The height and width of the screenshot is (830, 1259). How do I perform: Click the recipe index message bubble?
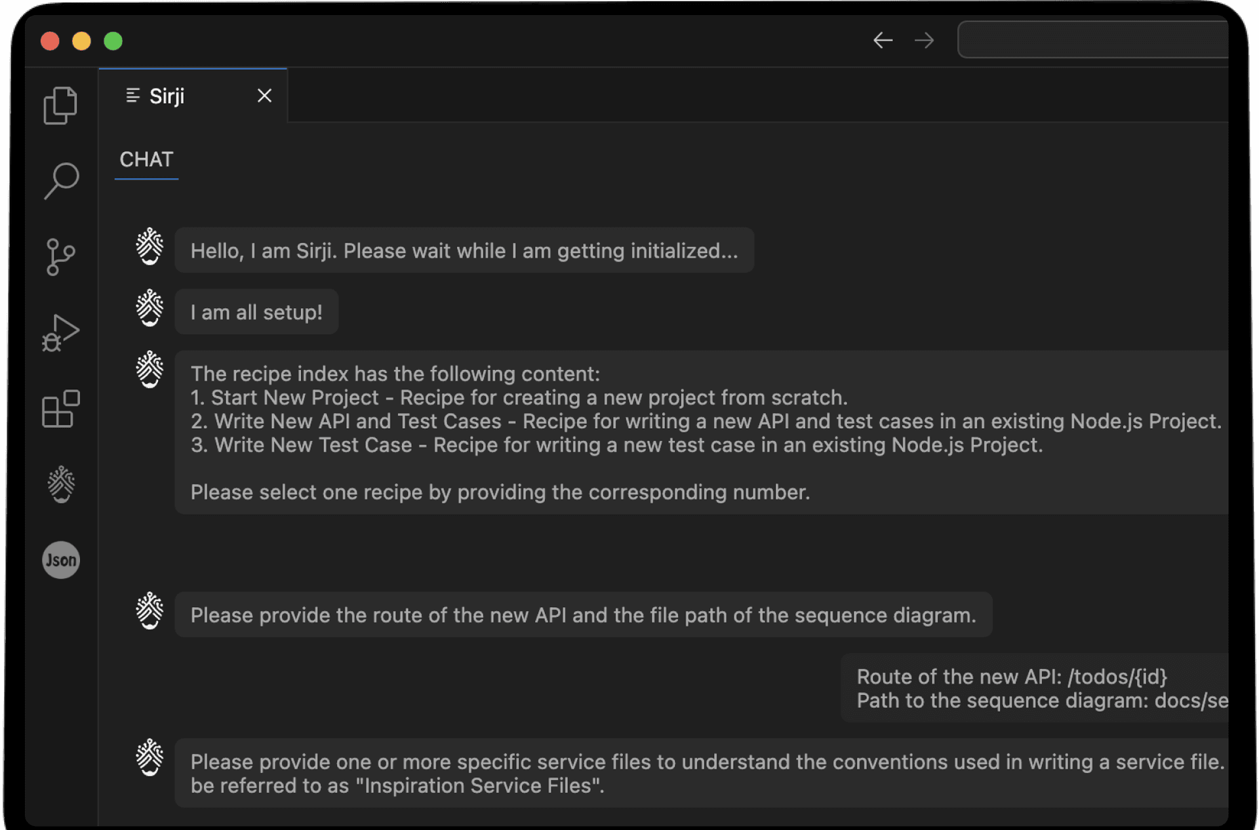click(702, 433)
